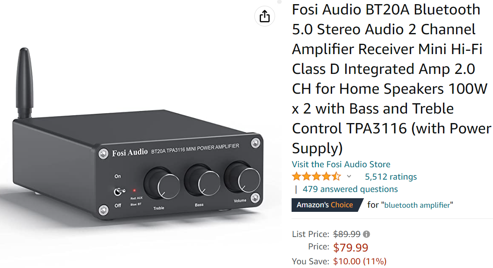493x268 pixels.
Task: Click the Bass knob on the amplifier
Action: coord(203,180)
